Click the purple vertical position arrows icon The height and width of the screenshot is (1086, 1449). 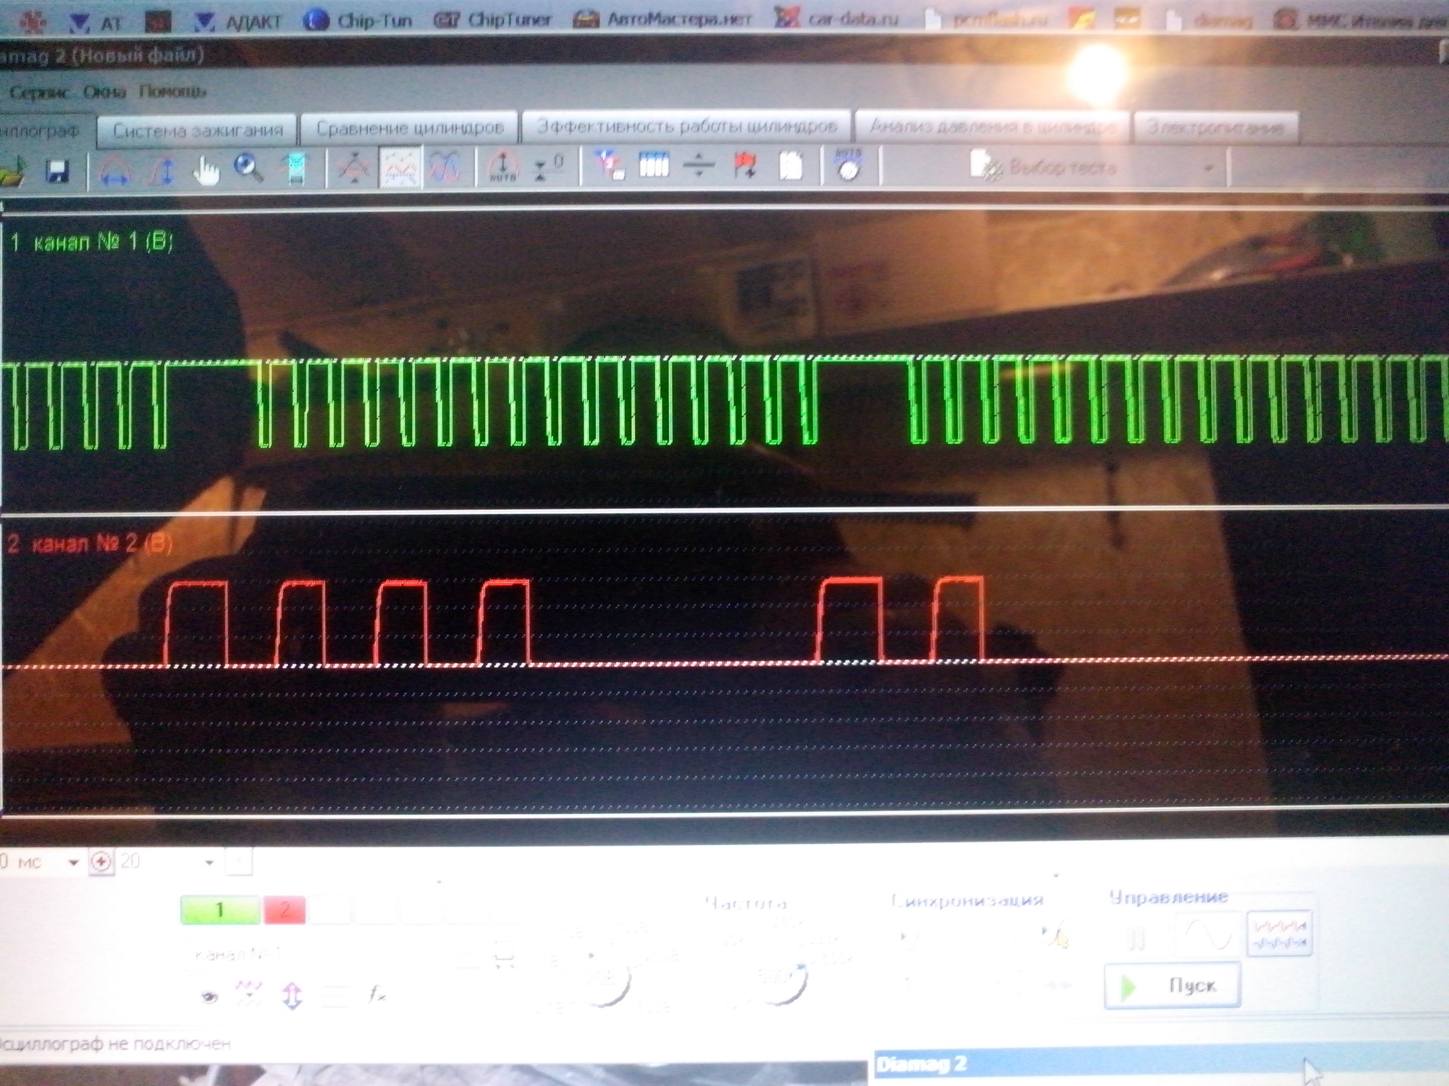(x=292, y=995)
